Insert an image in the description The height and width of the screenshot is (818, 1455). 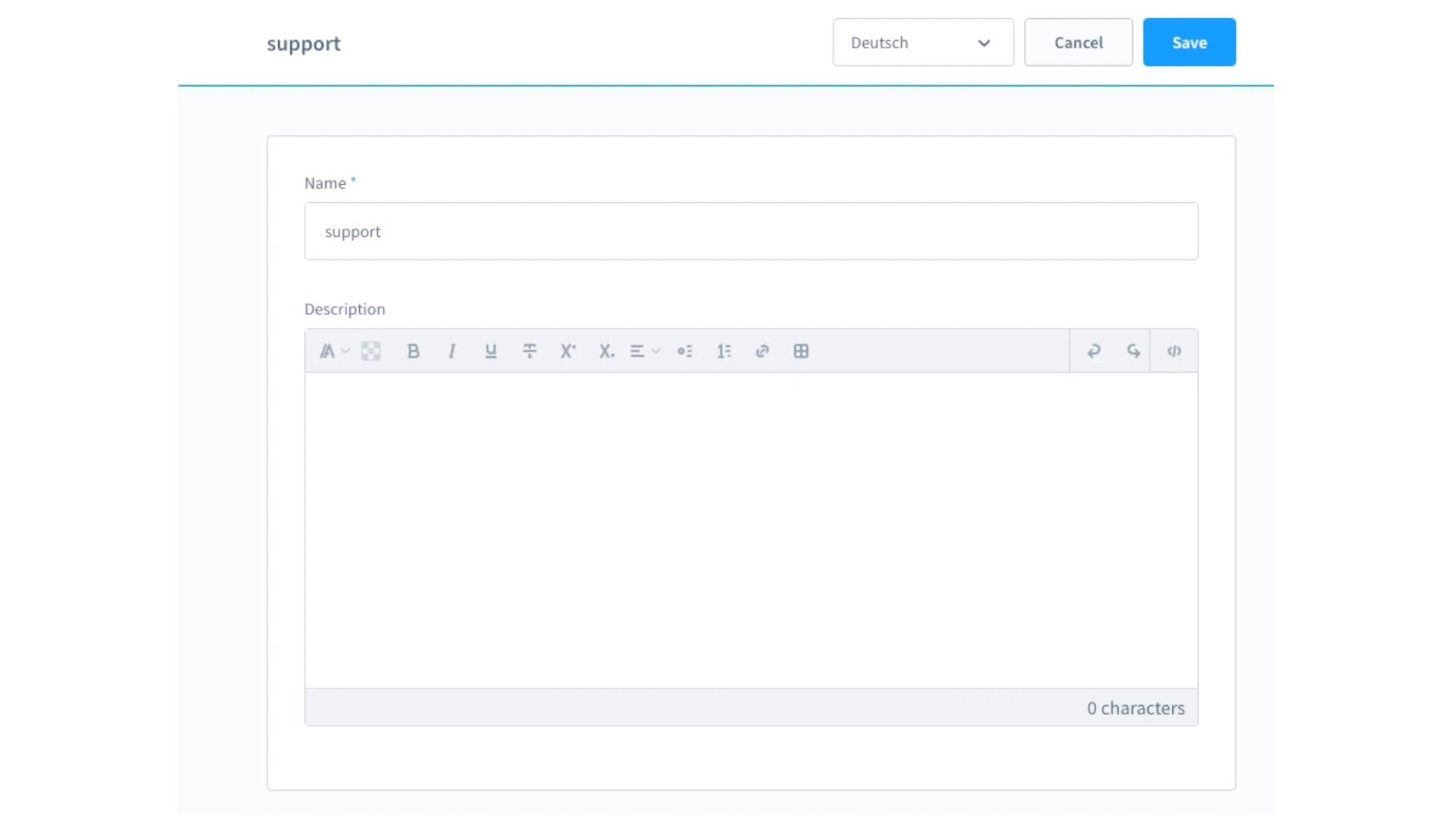coord(371,351)
